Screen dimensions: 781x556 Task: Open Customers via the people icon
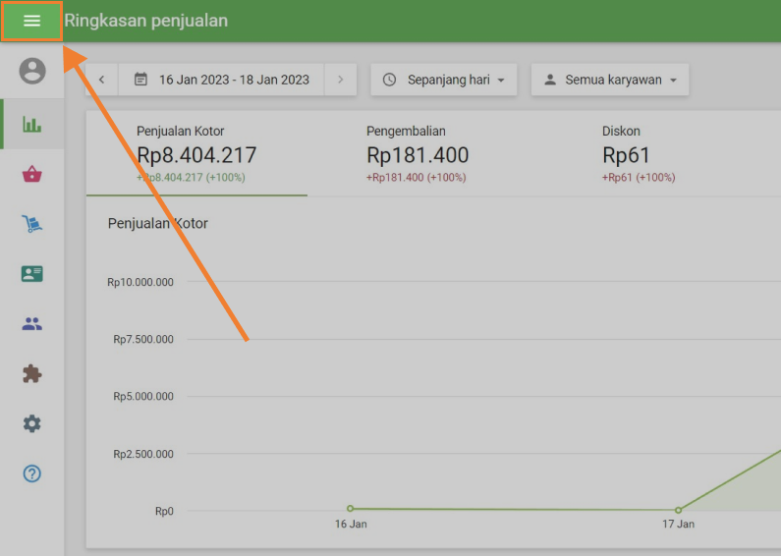pos(32,324)
